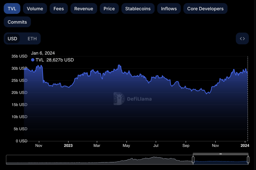Viewport: 256px width, 170px height.
Task: Show Revenue on the chart
Action: [x=83, y=9]
